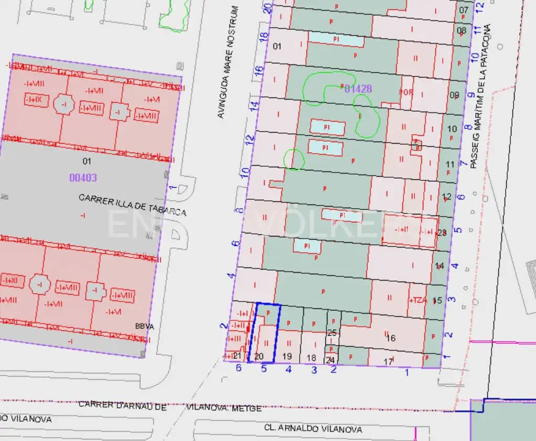Select parcel number "28"
The height and width of the screenshot is (441, 536).
pos(442,233)
